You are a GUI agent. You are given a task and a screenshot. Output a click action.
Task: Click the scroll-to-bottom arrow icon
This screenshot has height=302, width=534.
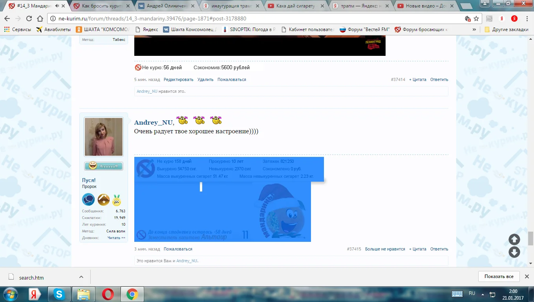pos(514,252)
